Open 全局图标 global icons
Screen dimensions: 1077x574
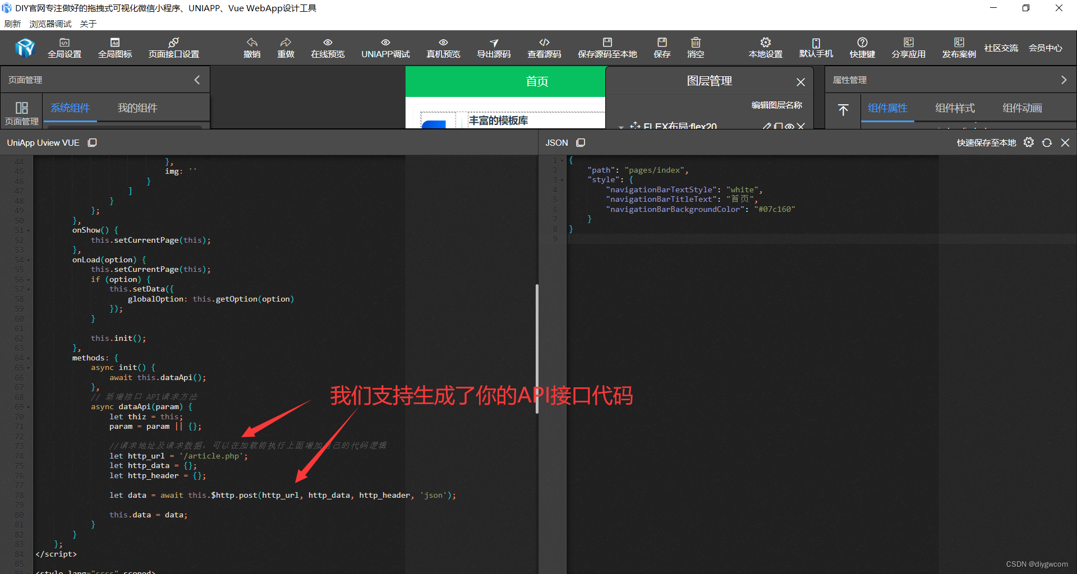pyautogui.click(x=115, y=48)
